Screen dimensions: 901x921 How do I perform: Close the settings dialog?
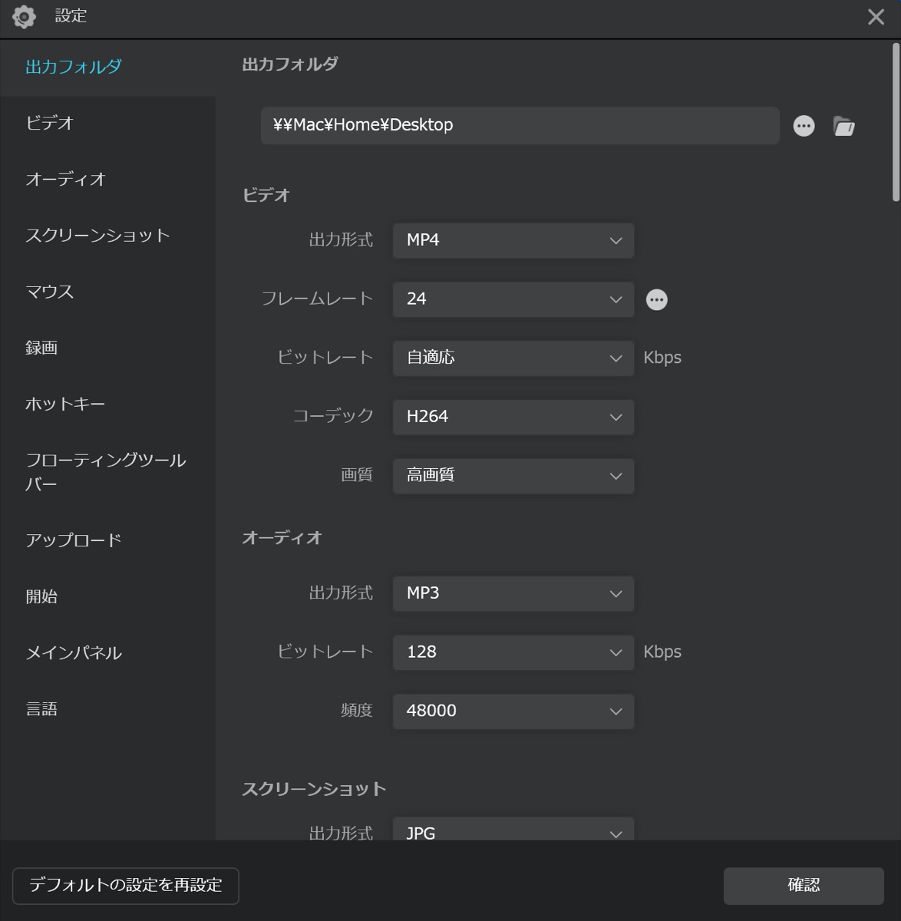click(876, 17)
